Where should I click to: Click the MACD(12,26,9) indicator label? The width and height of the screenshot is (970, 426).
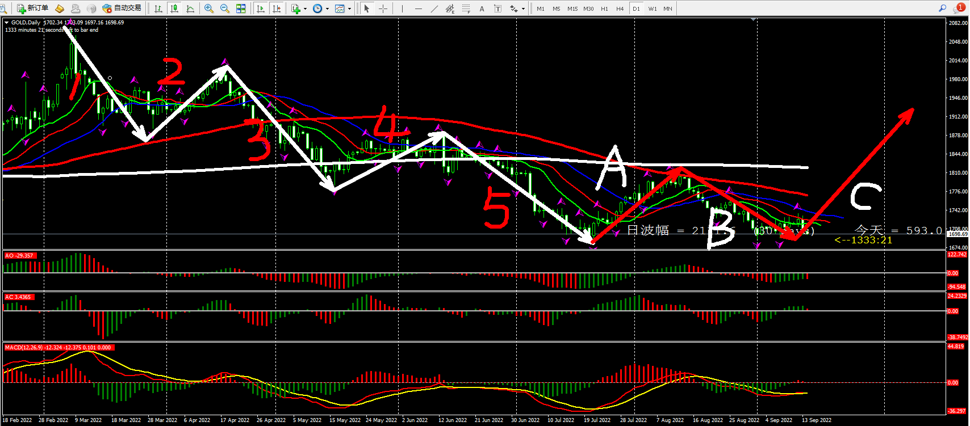(x=58, y=348)
